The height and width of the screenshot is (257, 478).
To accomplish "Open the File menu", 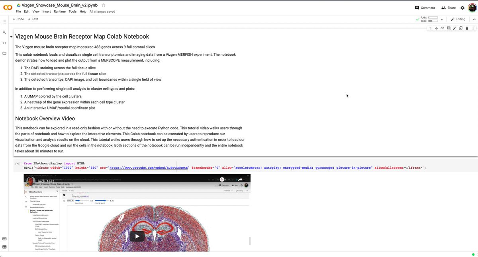I will coord(18,12).
